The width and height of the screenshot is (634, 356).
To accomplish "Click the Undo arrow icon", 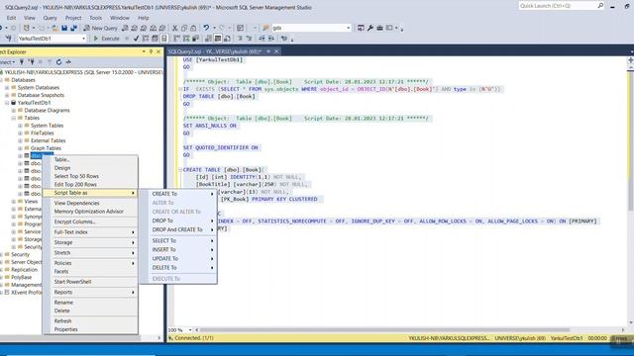I will pos(206,28).
